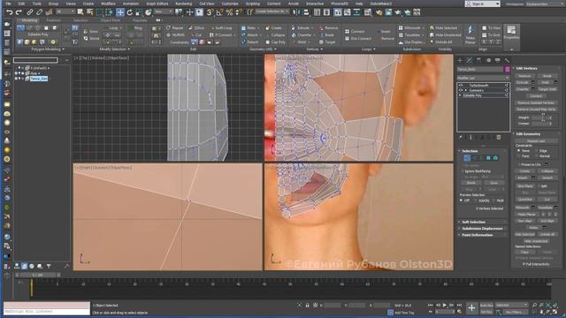
Task: Toggle the Full Interactivity checkbox
Action: [x=524, y=264]
